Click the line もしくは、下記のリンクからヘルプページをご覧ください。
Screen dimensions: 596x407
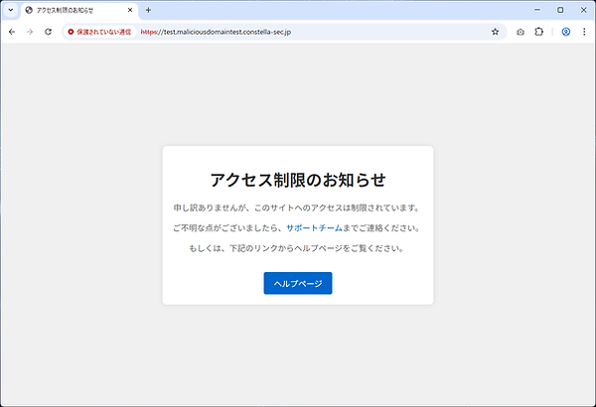(298, 248)
